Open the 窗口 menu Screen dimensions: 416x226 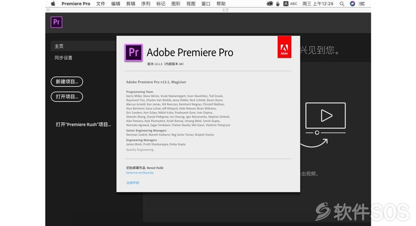point(206,4)
